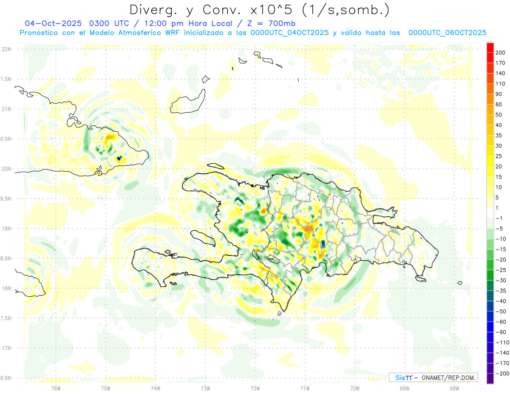
Task: Click the 20N latitude label
Action: (6, 169)
